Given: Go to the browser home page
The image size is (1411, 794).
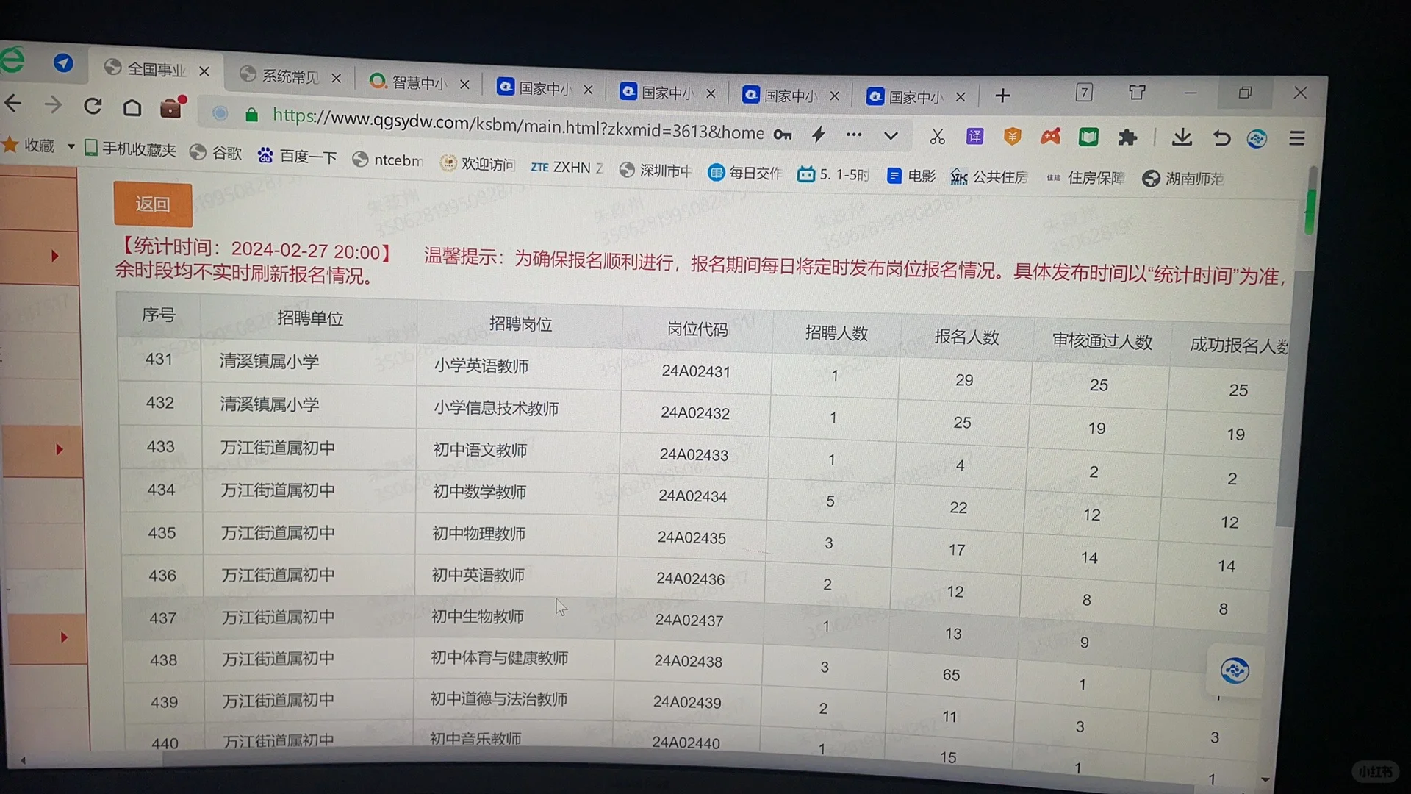Looking at the screenshot, I should (132, 108).
